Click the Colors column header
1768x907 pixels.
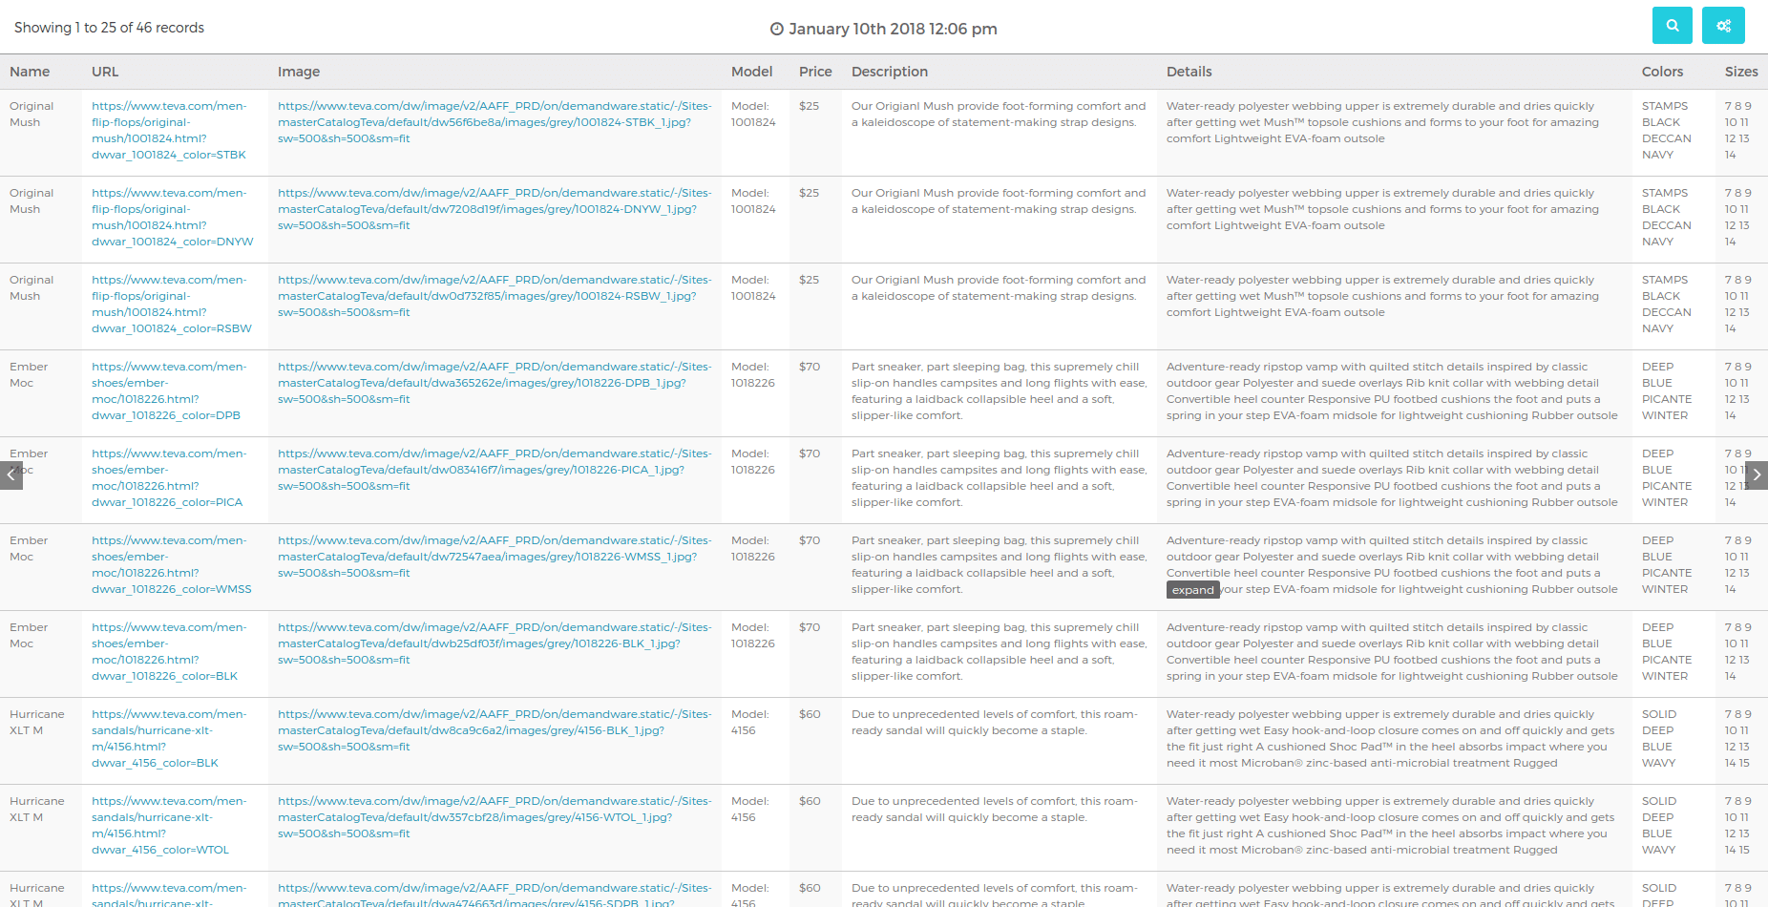click(x=1662, y=72)
